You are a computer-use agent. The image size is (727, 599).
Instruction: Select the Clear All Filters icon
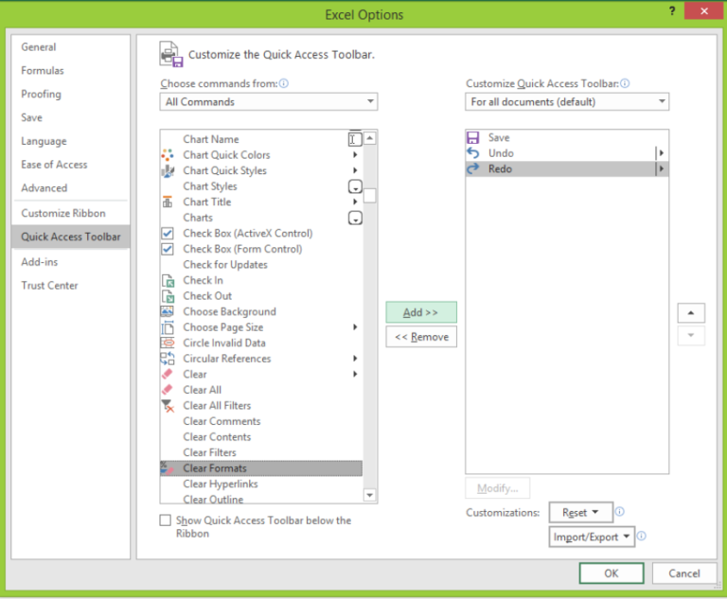coord(168,406)
